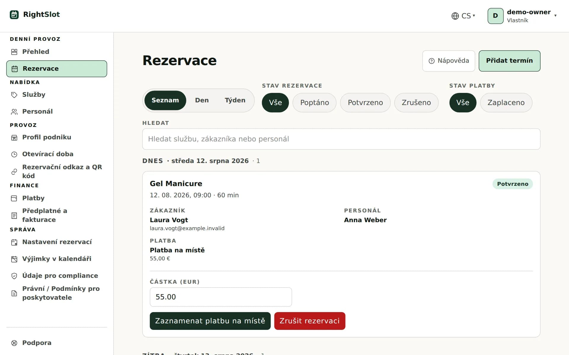Click the question mark icon in Nápověda
Image resolution: width=569 pixels, height=355 pixels.
[x=431, y=61]
